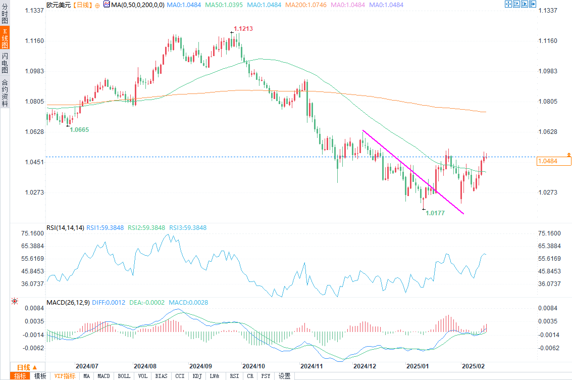The width and height of the screenshot is (572, 380).
Task: Click the orange alert marker above the 1.0484 price tag
Action: [568, 155]
